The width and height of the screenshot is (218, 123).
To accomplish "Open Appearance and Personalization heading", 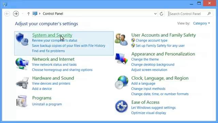I will (x=163, y=54).
